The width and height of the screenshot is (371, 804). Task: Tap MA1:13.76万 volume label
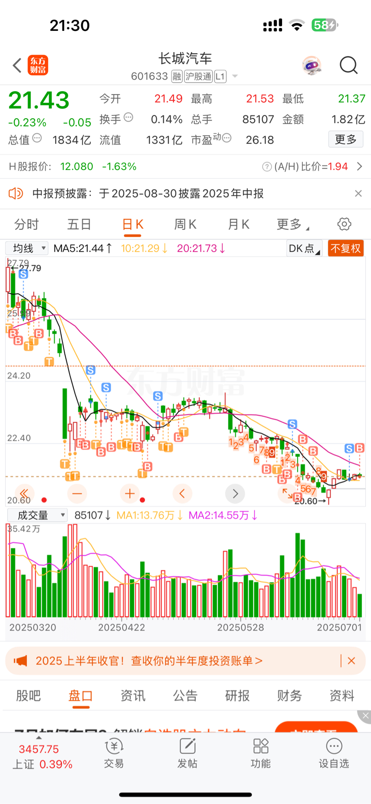pos(150,515)
